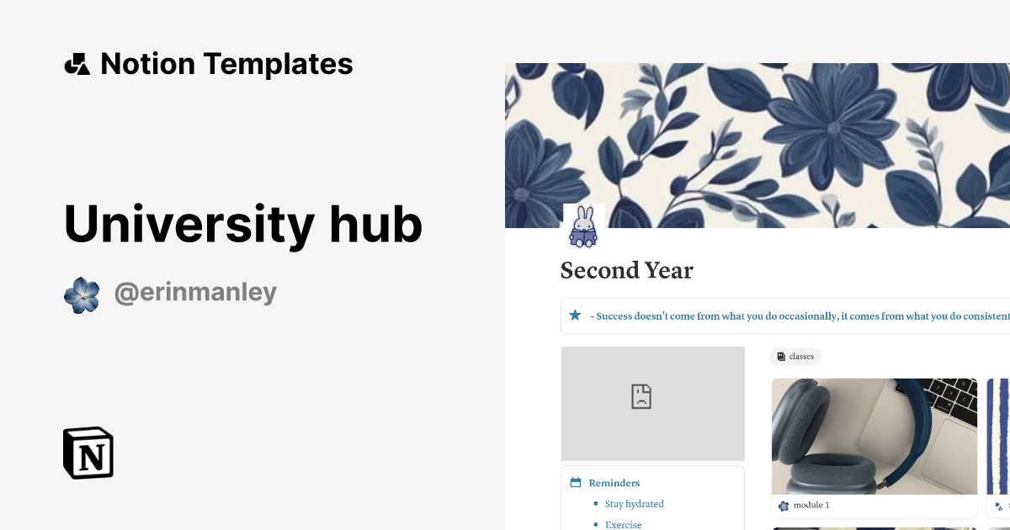This screenshot has height=530, width=1010.
Task: Click the Second Year page heading
Action: pos(626,270)
